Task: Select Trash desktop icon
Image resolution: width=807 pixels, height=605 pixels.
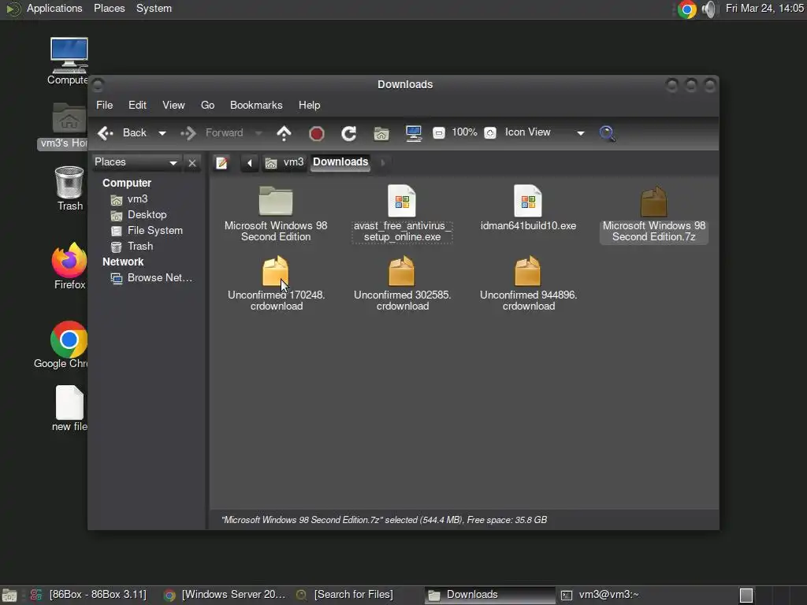Action: [x=69, y=189]
